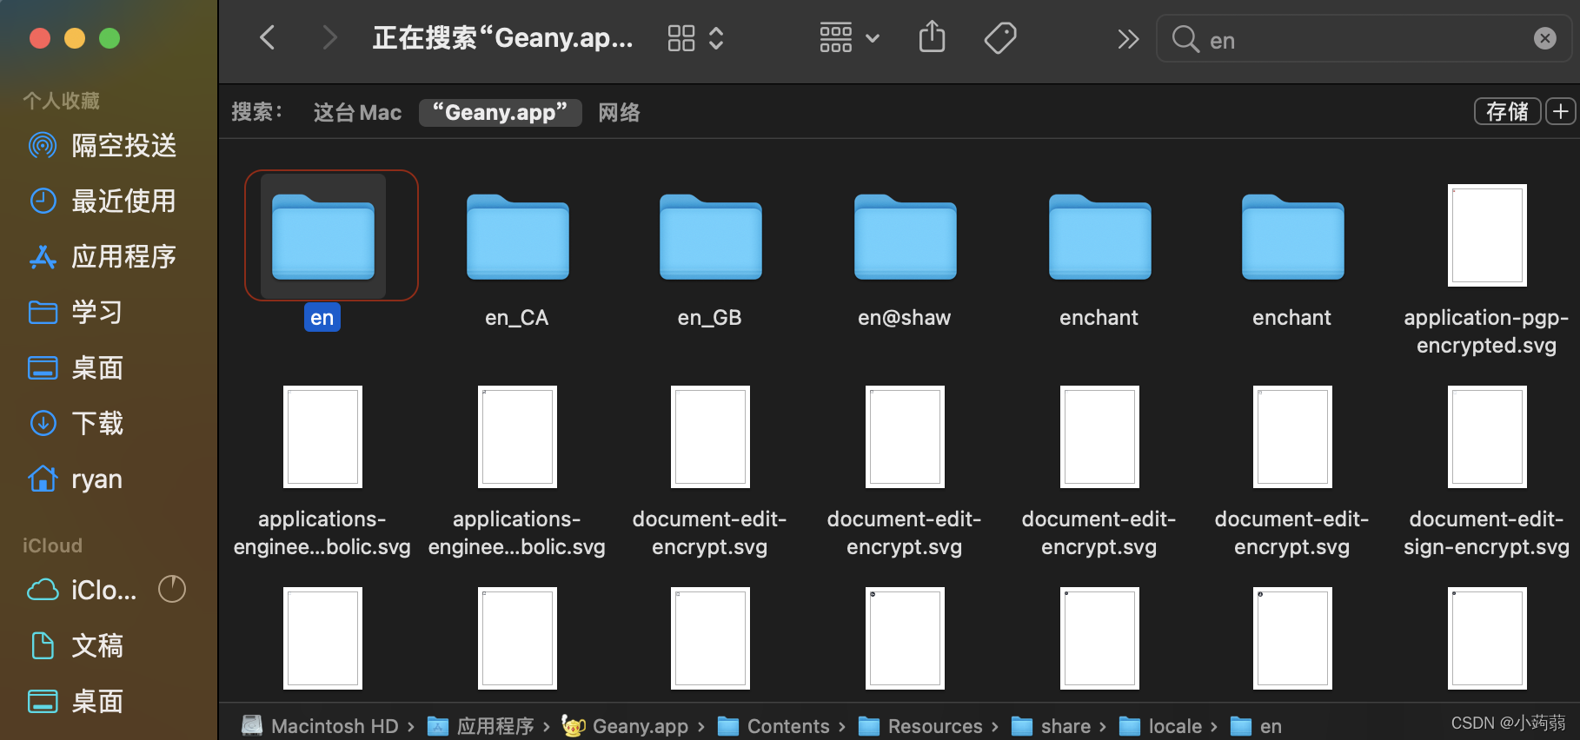1580x740 pixels.
Task: Select the en_GB folder
Action: coord(711,236)
